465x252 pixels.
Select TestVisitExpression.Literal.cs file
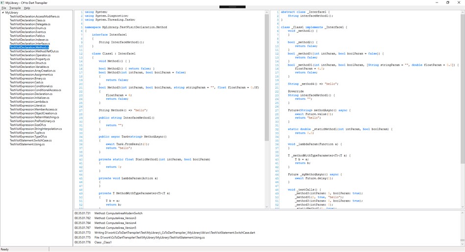pyautogui.click(x=27, y=105)
